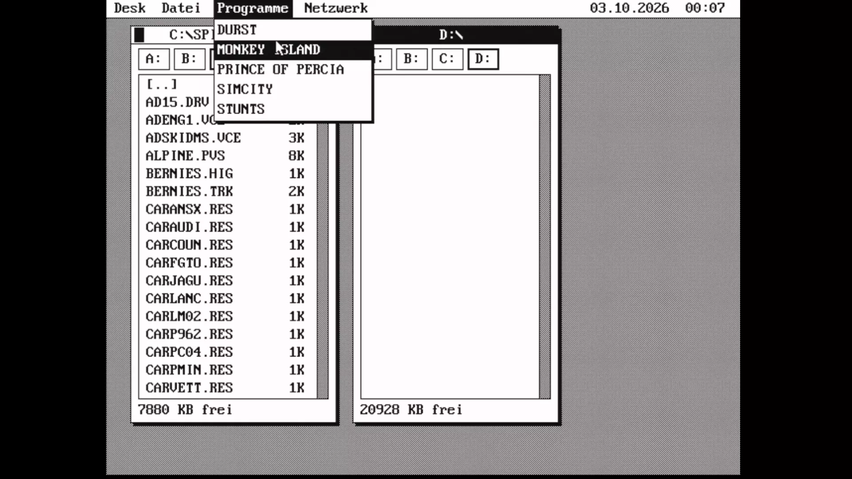The width and height of the screenshot is (852, 479).
Task: Click the 7880 KB frei status text
Action: (x=185, y=409)
